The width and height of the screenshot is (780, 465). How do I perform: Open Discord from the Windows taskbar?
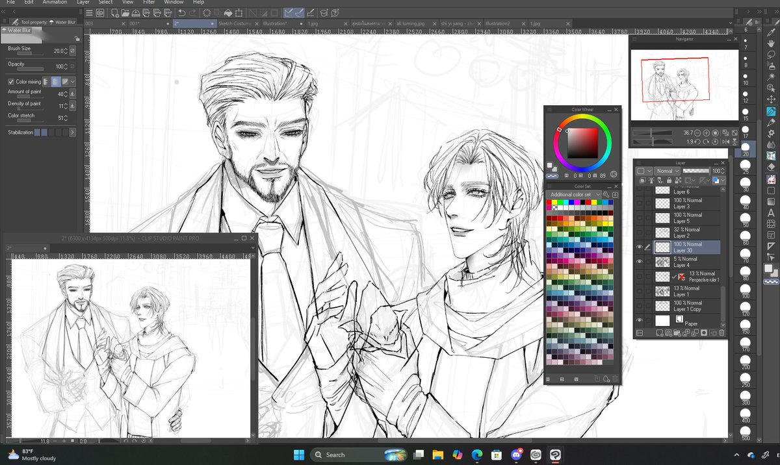coord(517,455)
